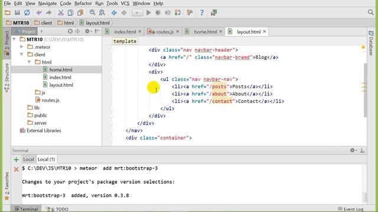Toggle the Terminal tool window button
The height and width of the screenshot is (212, 378).
(26, 209)
